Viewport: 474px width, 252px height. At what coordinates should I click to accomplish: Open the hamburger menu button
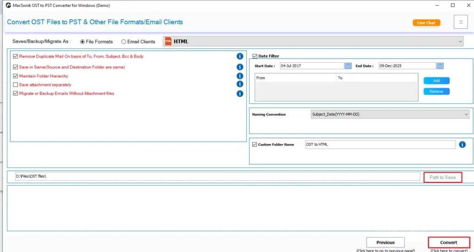[461, 22]
